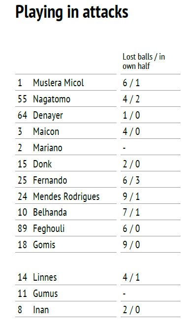The image size is (182, 326).
Task: Select substitute Gumus name
Action: 45,294
